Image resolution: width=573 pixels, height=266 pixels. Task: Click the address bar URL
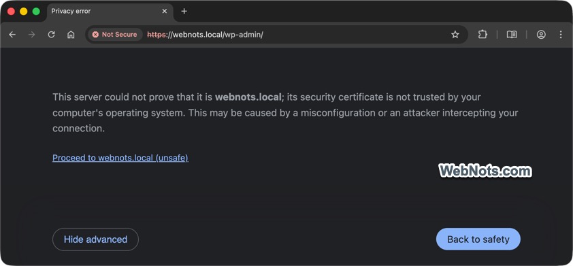pyautogui.click(x=205, y=35)
